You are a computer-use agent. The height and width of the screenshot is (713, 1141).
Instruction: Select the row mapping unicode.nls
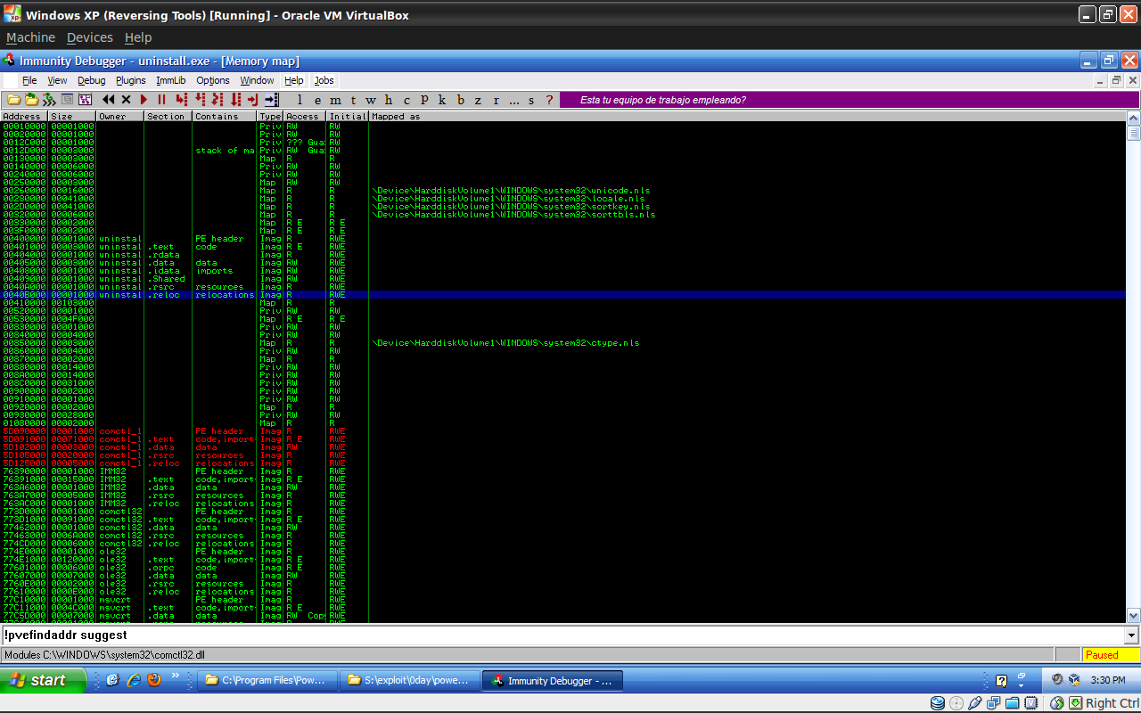(563, 191)
